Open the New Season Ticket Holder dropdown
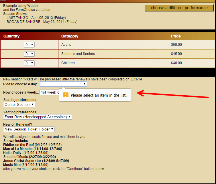The width and height of the screenshot is (216, 184). [29, 129]
